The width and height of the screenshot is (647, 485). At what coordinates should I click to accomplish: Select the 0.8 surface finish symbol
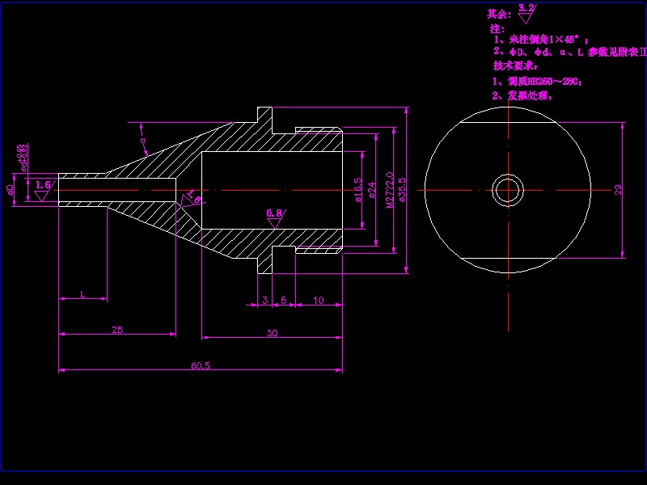tap(275, 212)
